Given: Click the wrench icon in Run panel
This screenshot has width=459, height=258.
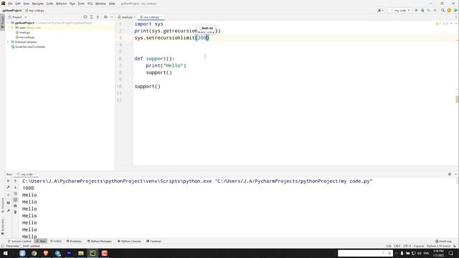Looking at the screenshot, I should click(x=8, y=188).
